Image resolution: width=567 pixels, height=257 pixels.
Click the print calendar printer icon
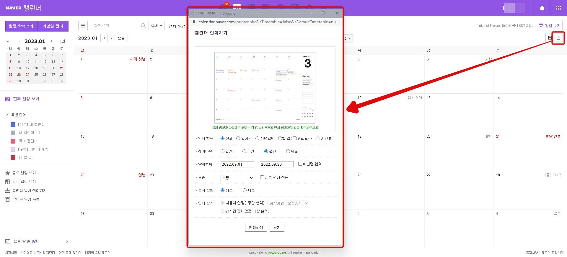558,38
